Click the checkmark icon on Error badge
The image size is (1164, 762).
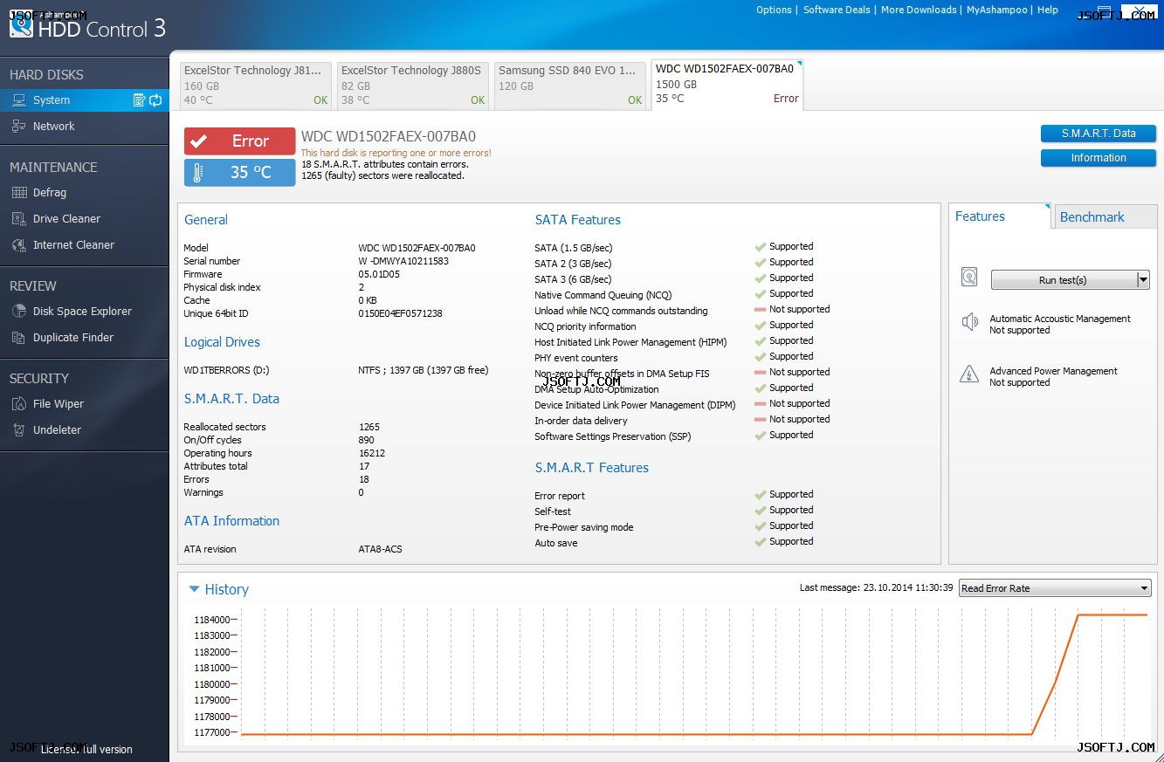pos(199,141)
